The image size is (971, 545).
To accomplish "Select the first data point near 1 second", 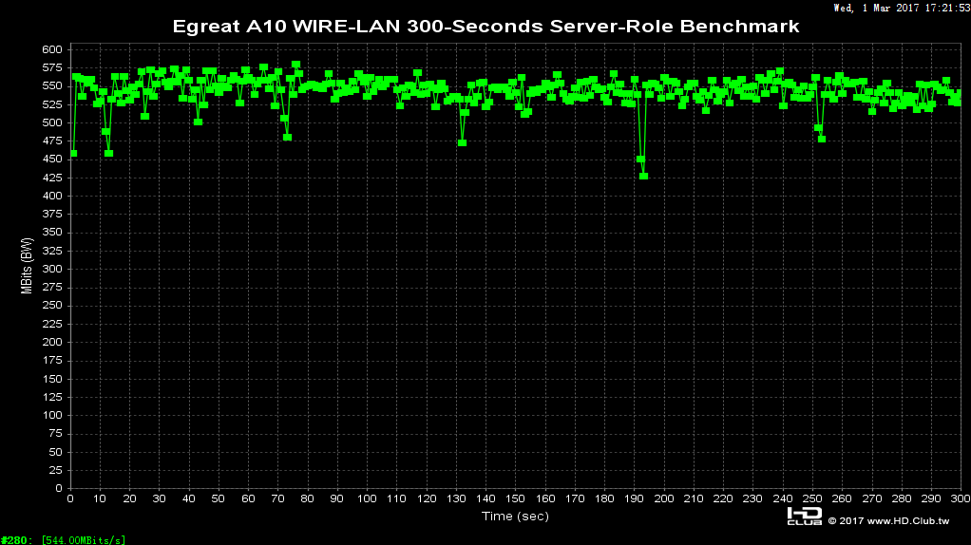I will tap(74, 154).
